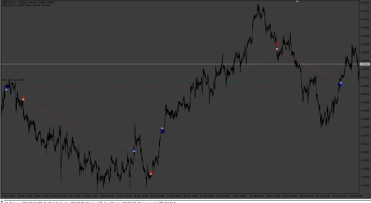Click the current price tag 1.35607

coord(365,64)
